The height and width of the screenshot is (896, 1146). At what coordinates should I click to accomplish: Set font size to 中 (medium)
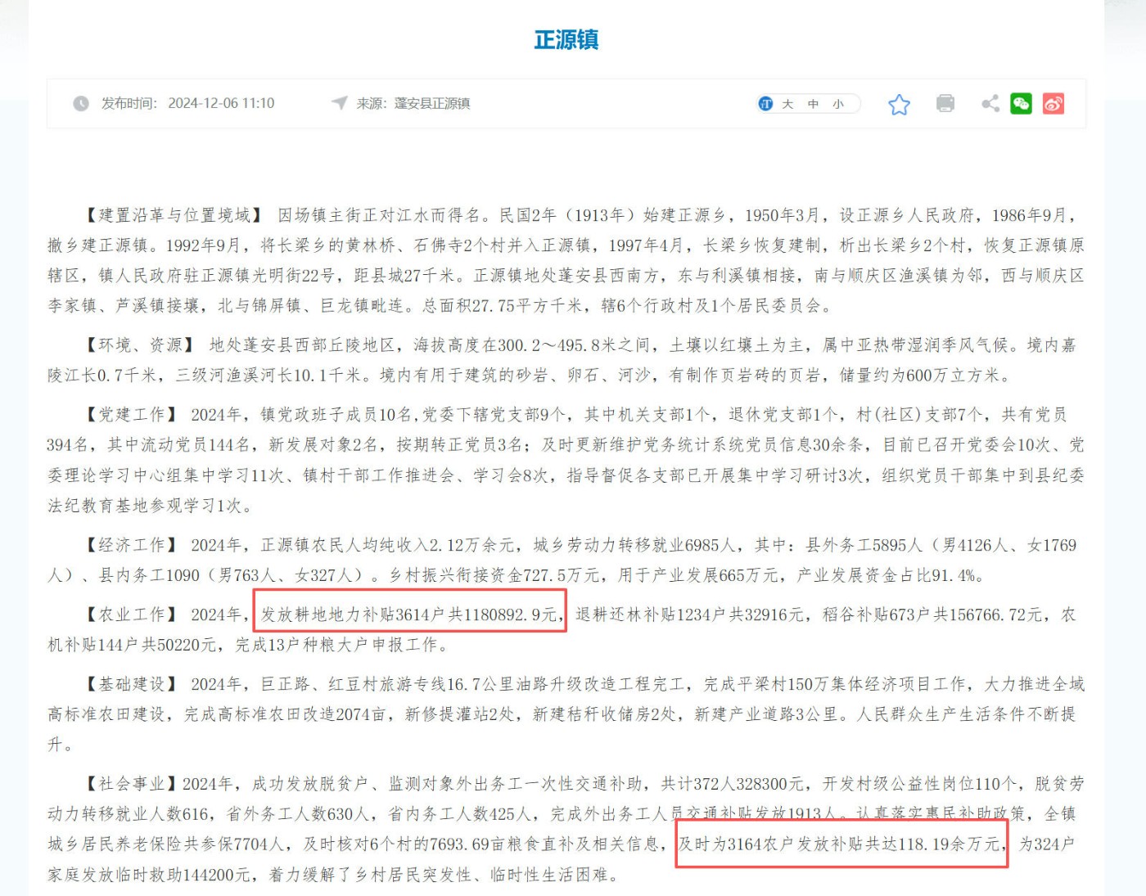[813, 104]
